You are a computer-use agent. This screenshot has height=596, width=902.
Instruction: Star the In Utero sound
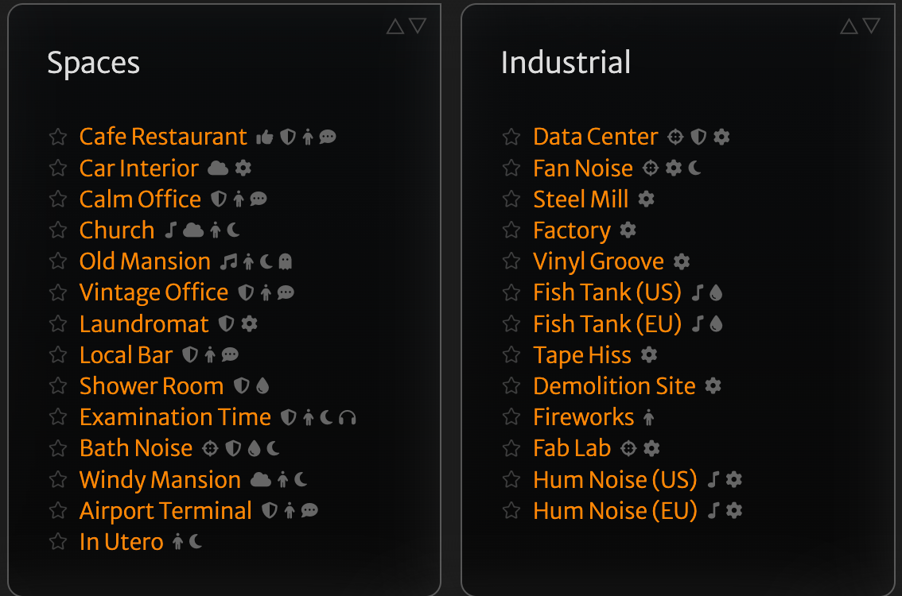[x=58, y=542]
